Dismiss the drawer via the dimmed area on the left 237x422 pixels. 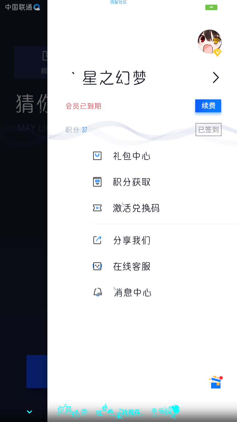(x=24, y=211)
